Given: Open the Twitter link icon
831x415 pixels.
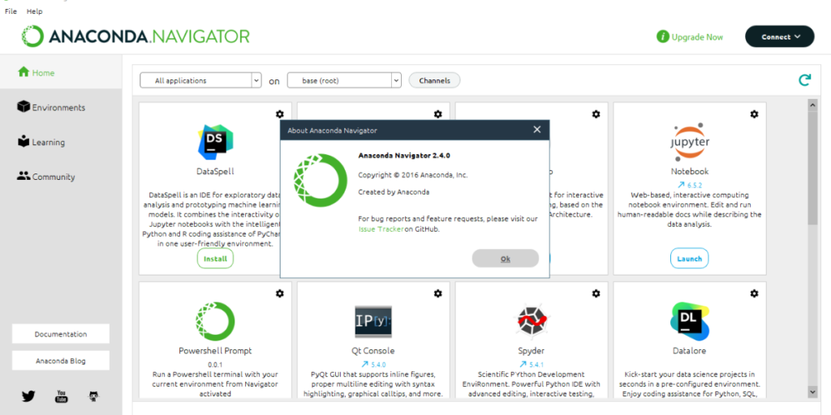Looking at the screenshot, I should (x=28, y=396).
